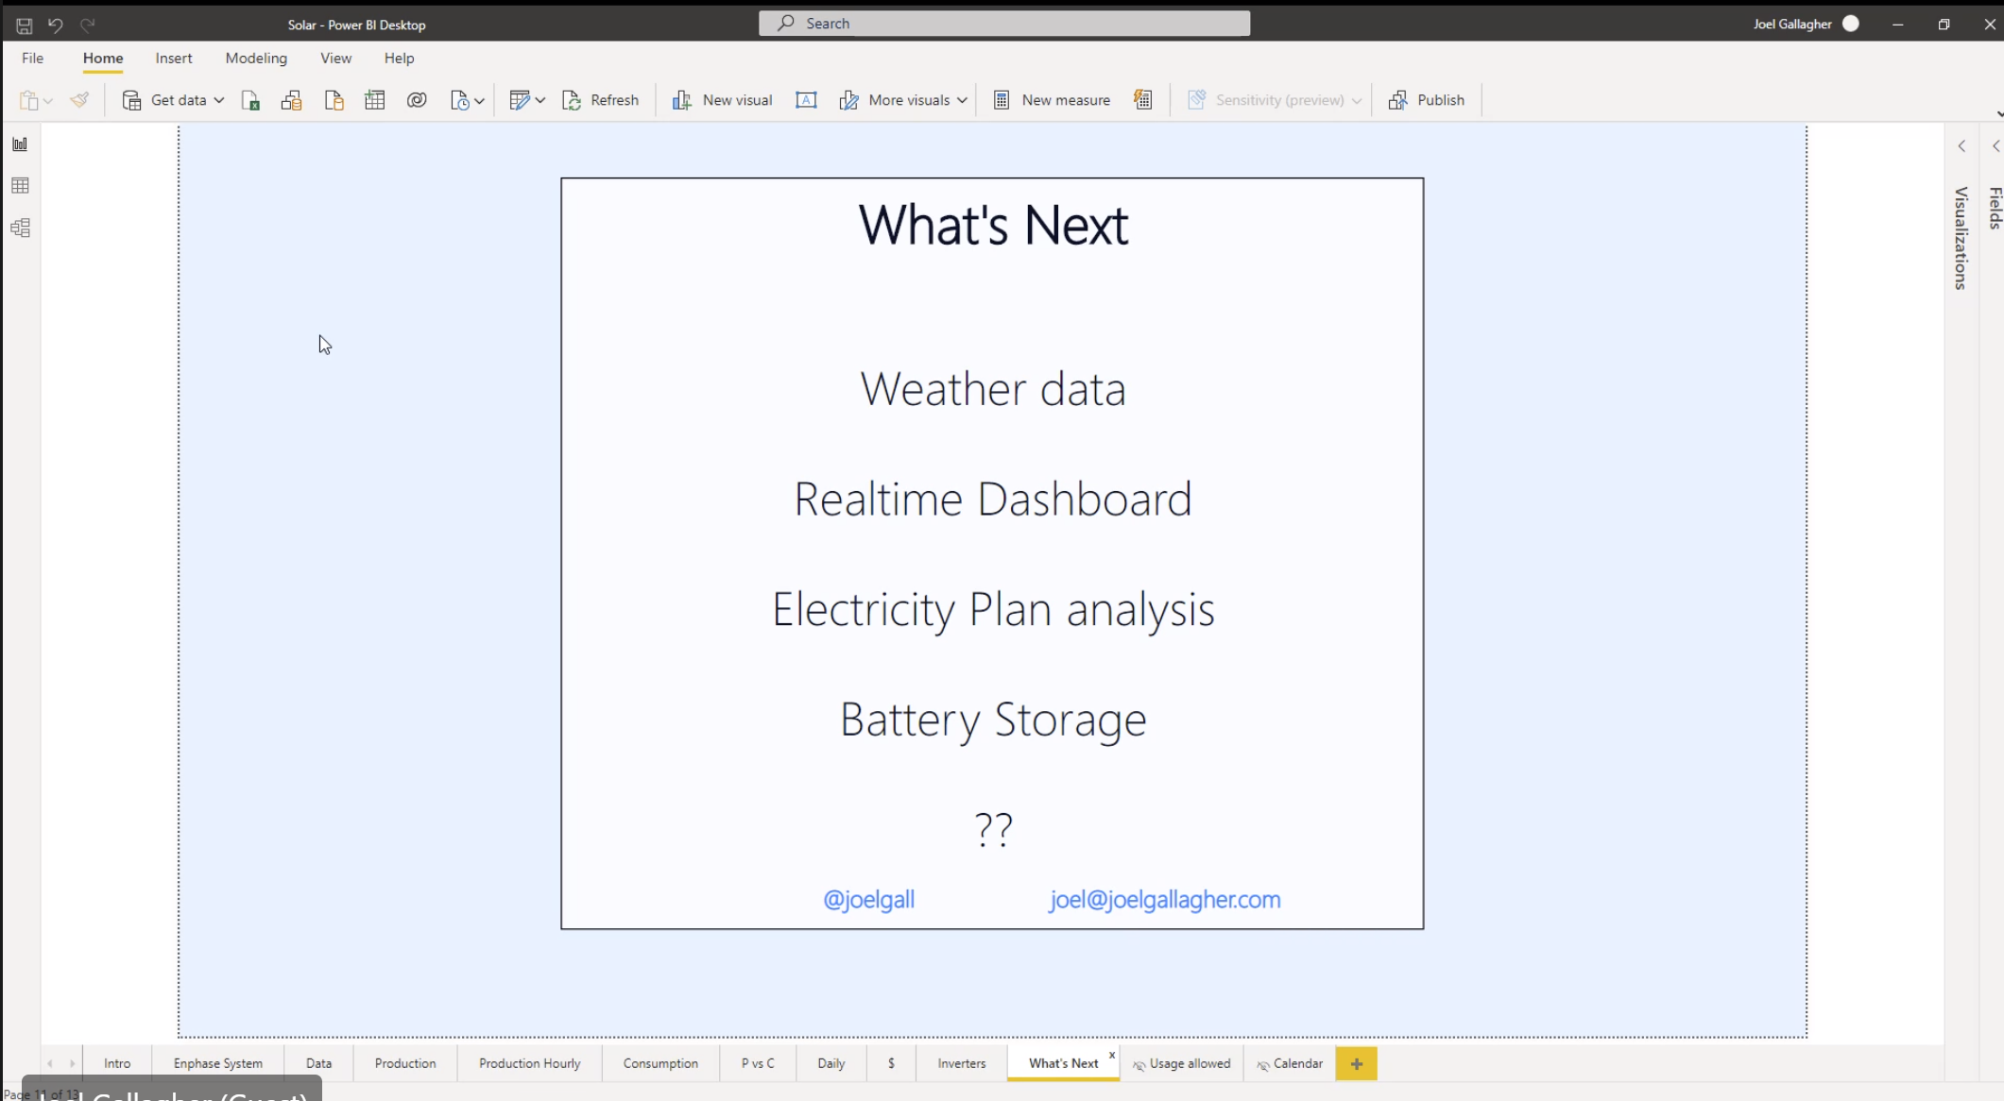Open the Modeling ribbon tab
Screen dimensions: 2004x1101
(x=256, y=58)
